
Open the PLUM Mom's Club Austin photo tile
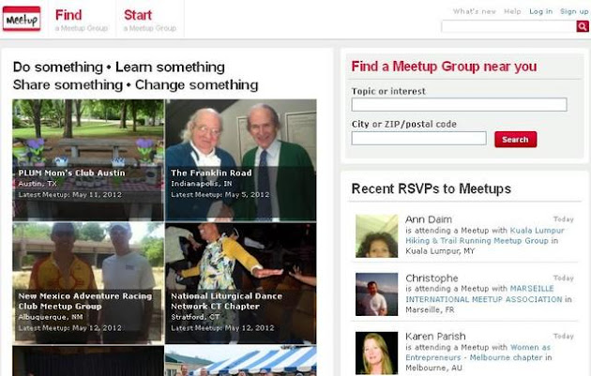(88, 159)
